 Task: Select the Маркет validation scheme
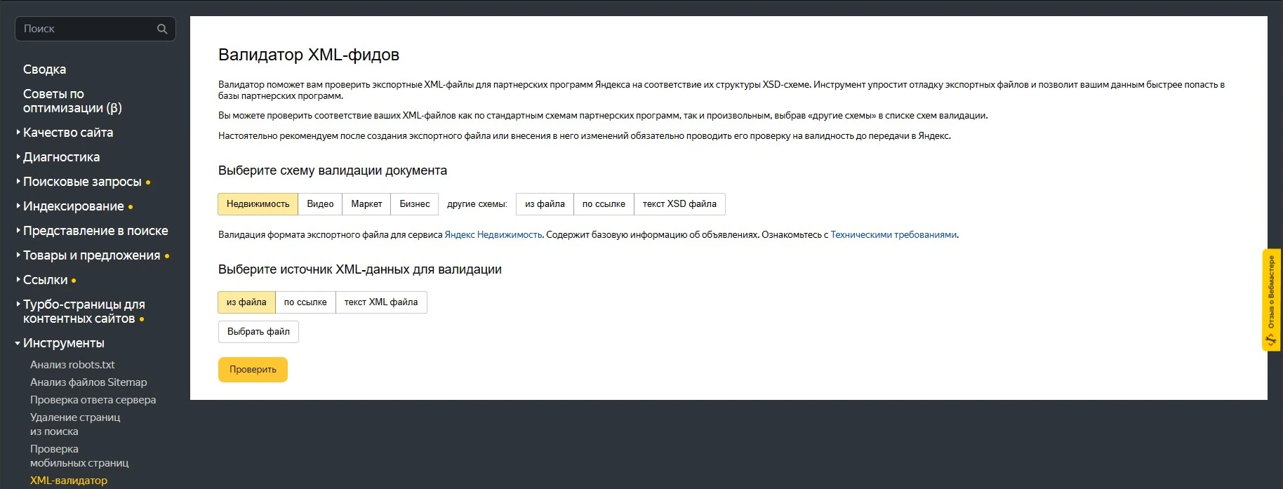pyautogui.click(x=366, y=204)
